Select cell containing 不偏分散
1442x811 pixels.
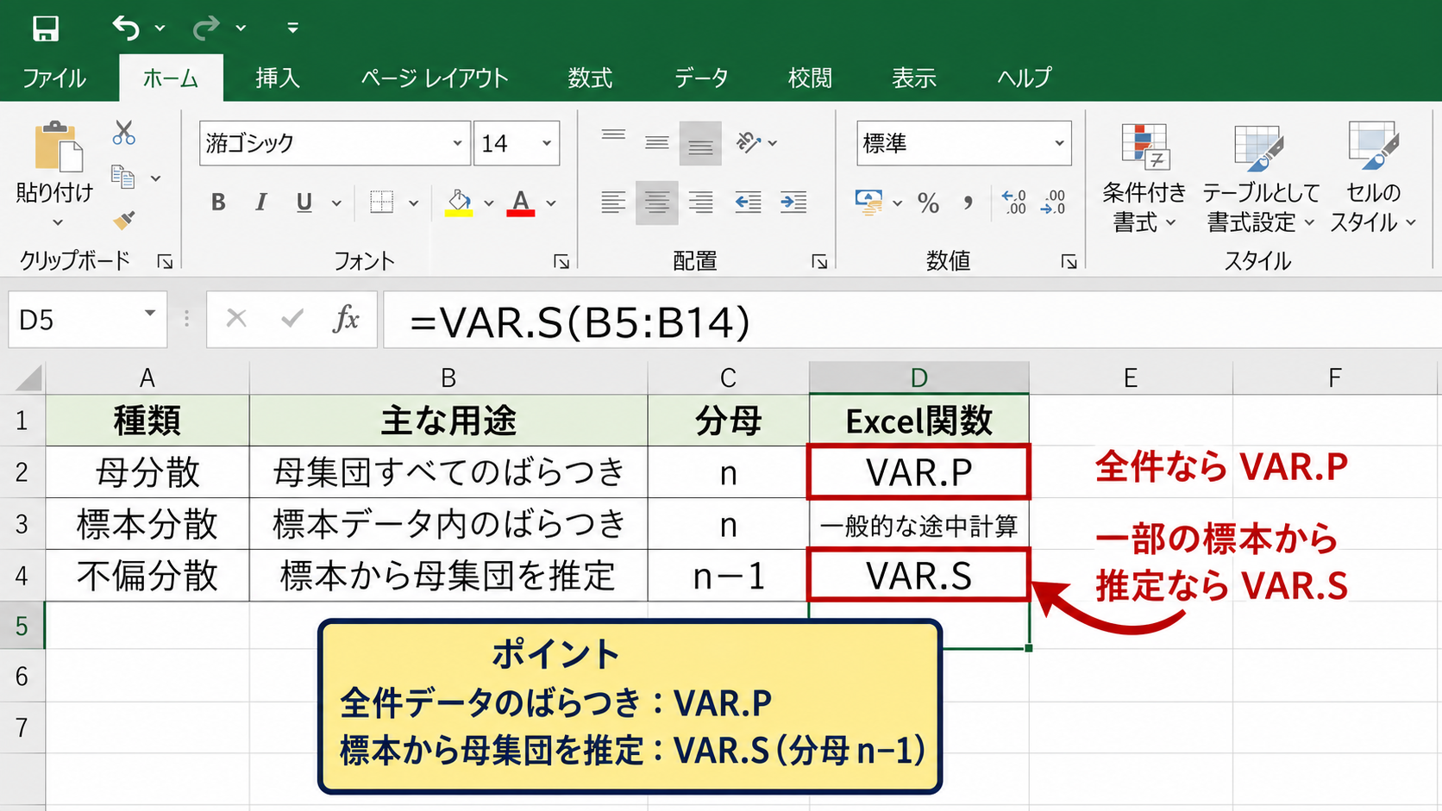(x=147, y=576)
